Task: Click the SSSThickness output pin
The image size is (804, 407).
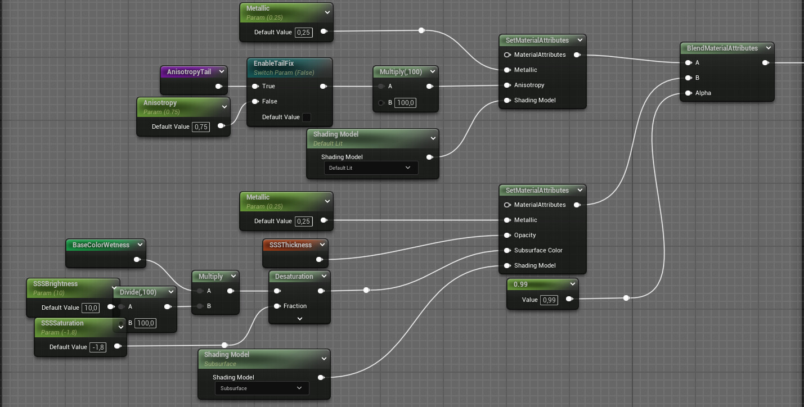Action: [x=320, y=259]
